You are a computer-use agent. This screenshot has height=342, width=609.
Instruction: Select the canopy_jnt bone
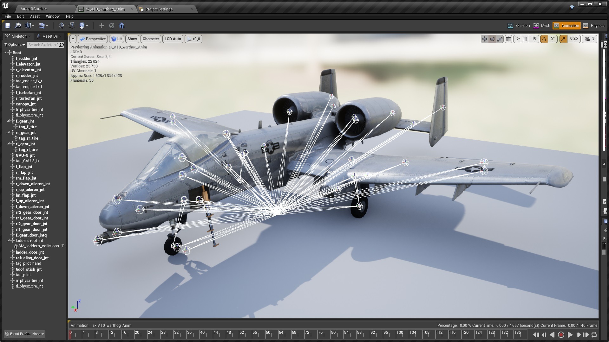click(26, 104)
